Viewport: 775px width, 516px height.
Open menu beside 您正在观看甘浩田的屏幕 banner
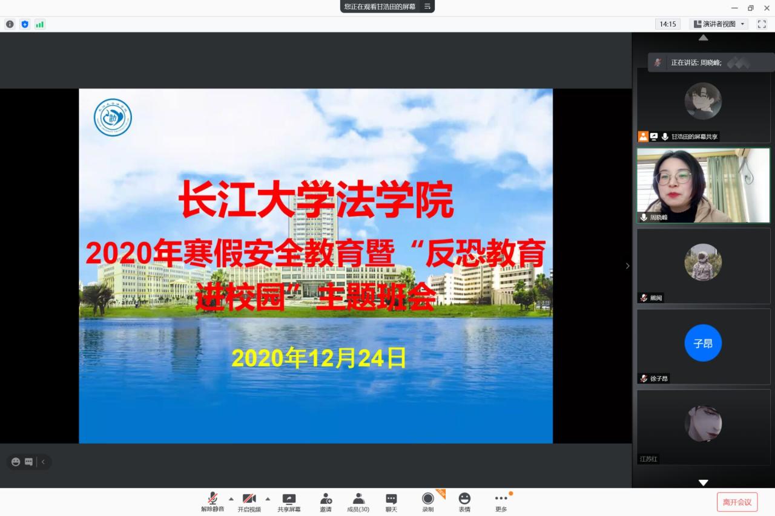[427, 7]
